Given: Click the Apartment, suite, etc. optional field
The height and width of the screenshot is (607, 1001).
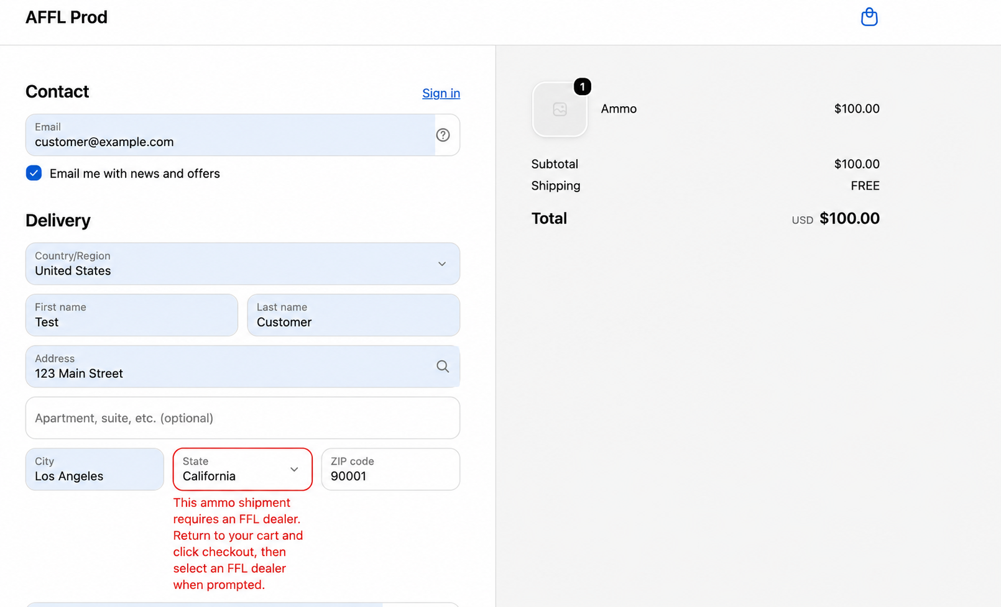Looking at the screenshot, I should tap(242, 418).
